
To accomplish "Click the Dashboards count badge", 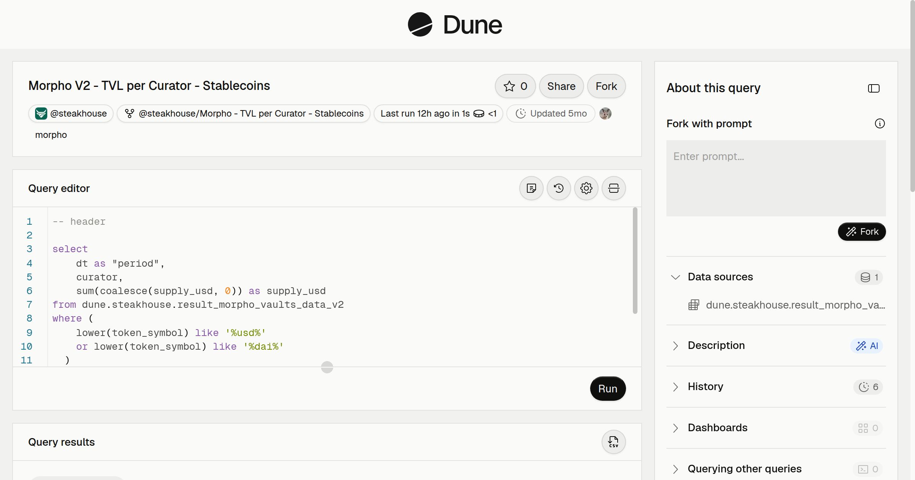I will [x=868, y=428].
